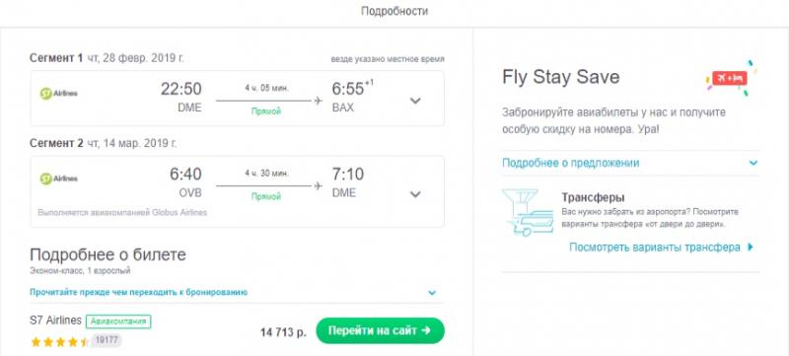The image size is (789, 356).
Task: Click the Авиакомпания tag badge
Action: 118,321
